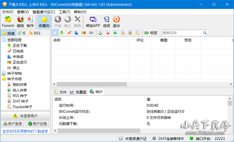This screenshot has height=142, width=234.
Task: Click the Torrent open-file toolbar icon
Action: coord(8,22)
